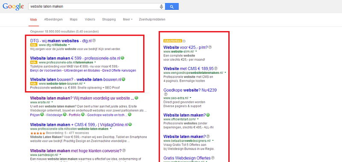Screen dimensions: 342x162
Task: Follow the Portfolio sitelink under ersite.nl
Action: coord(74,115)
